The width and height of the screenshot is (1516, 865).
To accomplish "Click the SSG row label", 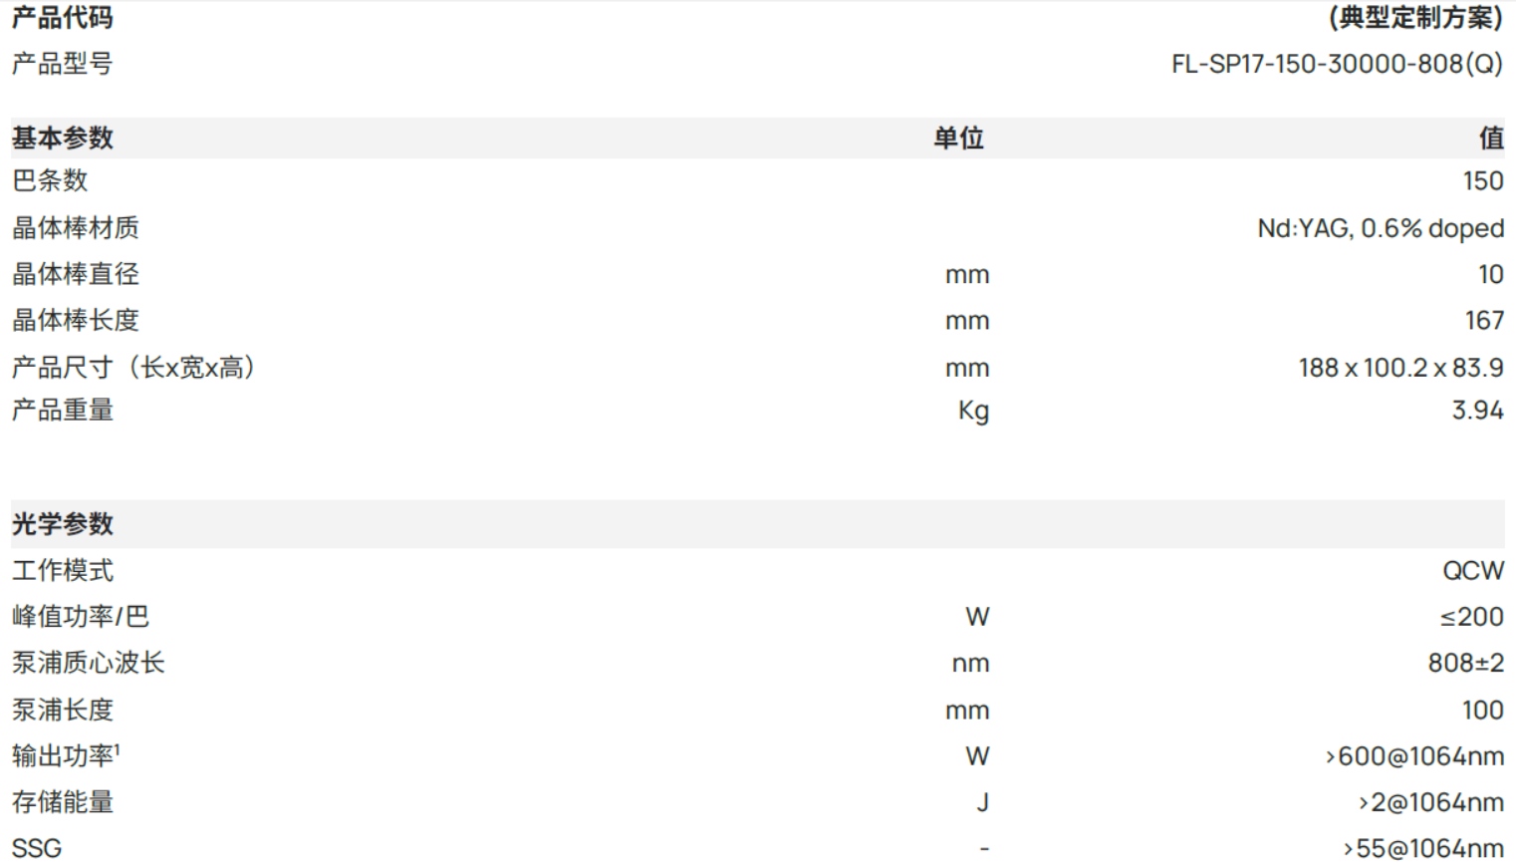I will pyautogui.click(x=37, y=849).
